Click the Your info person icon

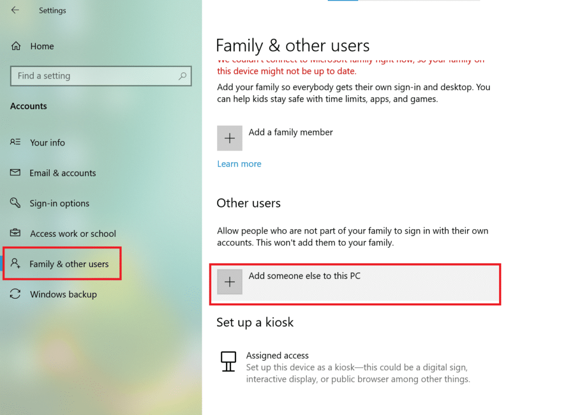tap(14, 142)
